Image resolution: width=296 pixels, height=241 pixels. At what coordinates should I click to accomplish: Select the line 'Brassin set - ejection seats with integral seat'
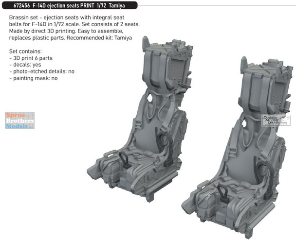tap(67, 17)
